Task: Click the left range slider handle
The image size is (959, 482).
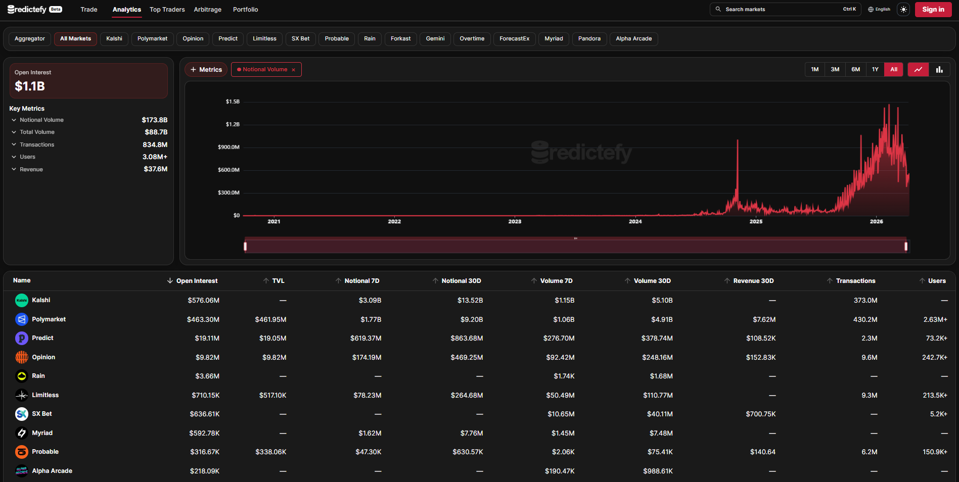Action: [x=245, y=247]
